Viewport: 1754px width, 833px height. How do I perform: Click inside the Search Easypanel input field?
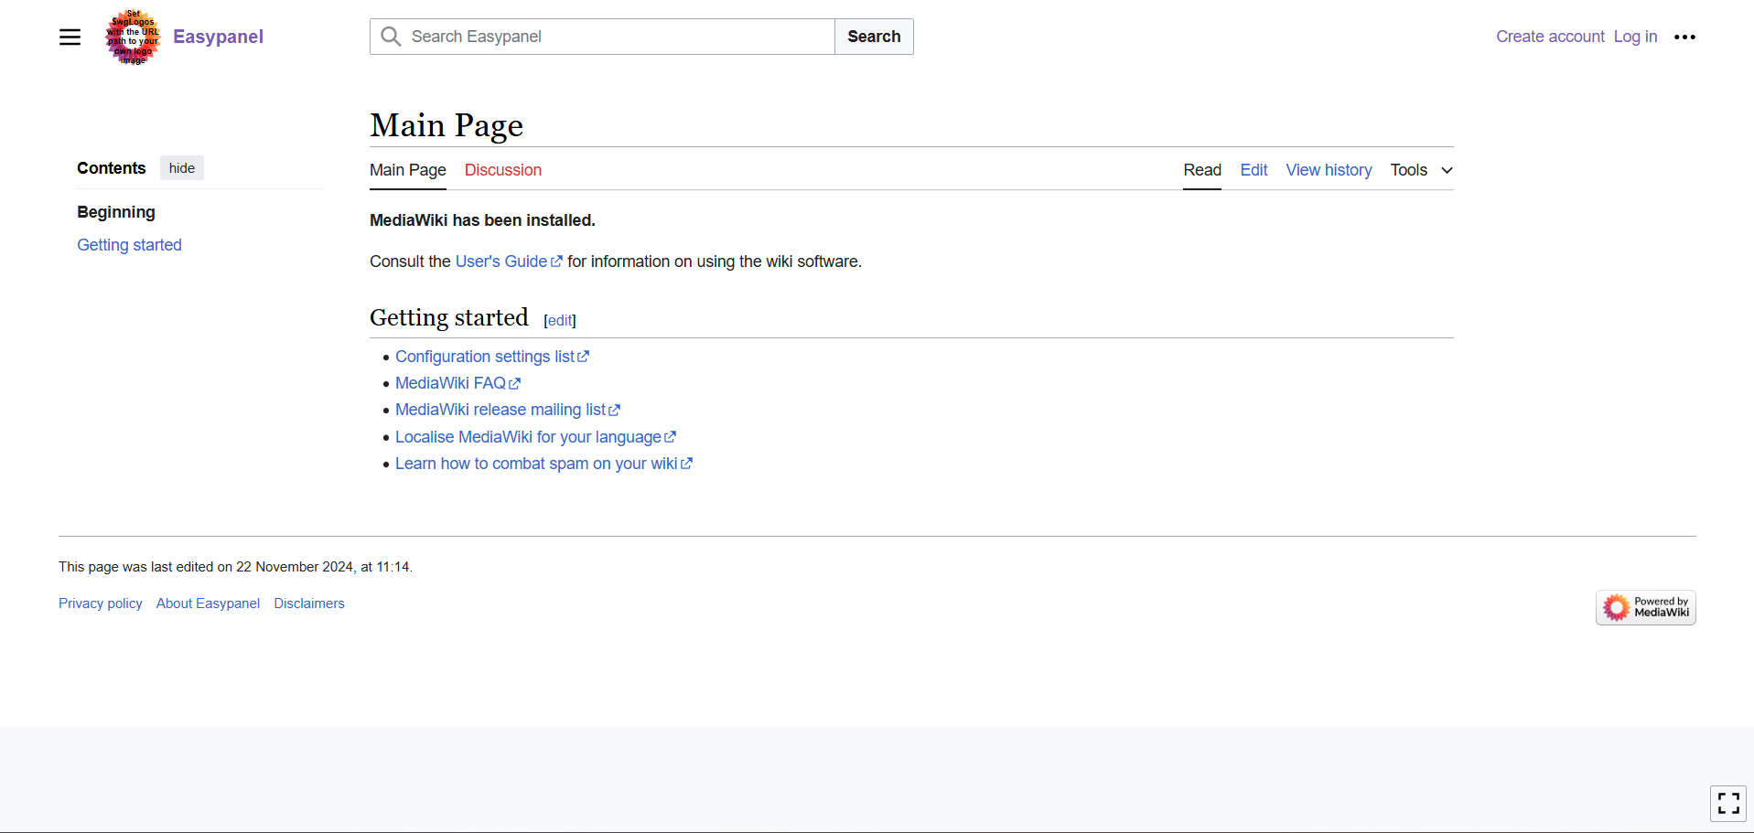(595, 37)
